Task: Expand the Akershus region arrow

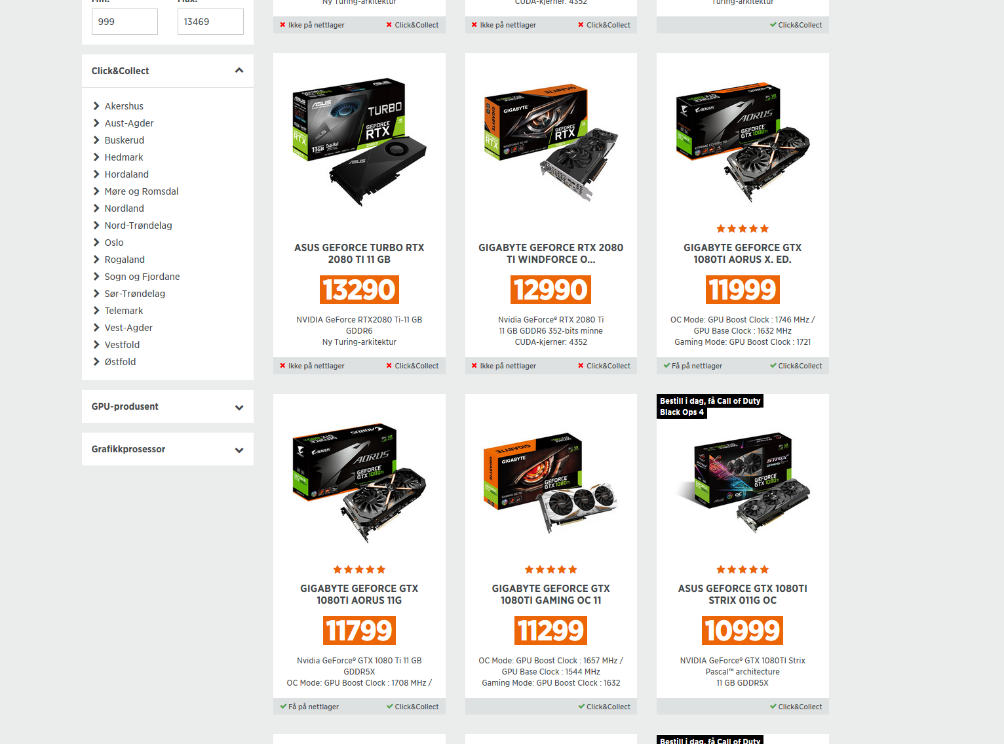Action: coord(96,106)
